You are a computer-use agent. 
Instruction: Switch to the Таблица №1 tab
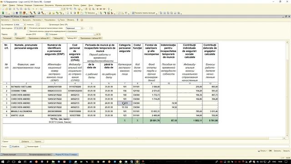(x=20, y=38)
